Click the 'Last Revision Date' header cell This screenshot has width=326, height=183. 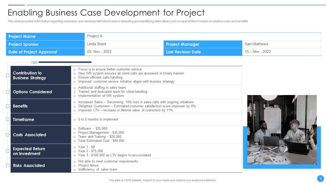tap(203, 52)
